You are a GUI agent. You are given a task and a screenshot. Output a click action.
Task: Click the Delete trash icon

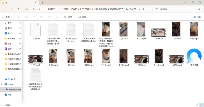click(x=57, y=17)
